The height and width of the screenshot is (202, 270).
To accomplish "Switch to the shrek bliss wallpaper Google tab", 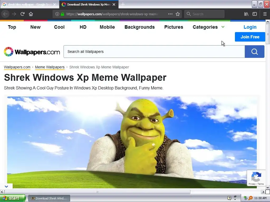I will coord(30,4).
